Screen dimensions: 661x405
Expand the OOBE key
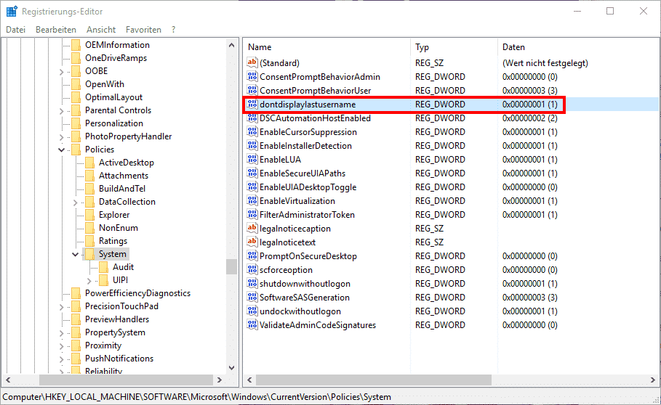coord(62,72)
